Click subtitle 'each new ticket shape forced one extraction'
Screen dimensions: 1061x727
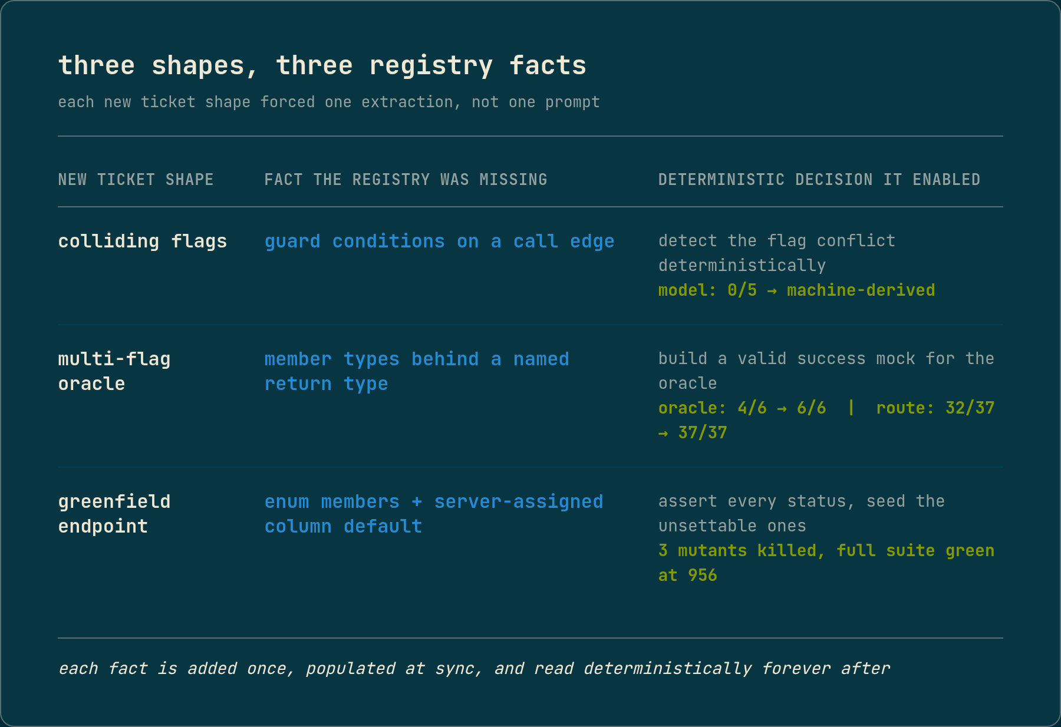(x=329, y=102)
